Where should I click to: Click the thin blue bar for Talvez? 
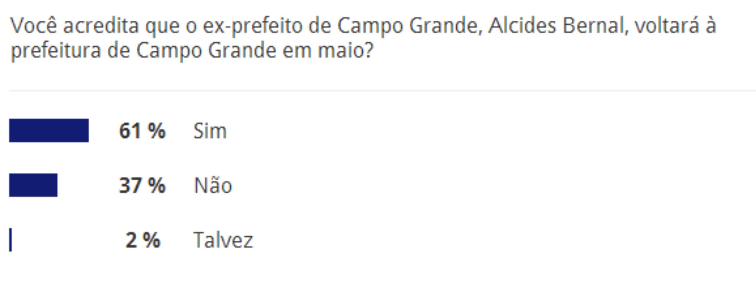(x=11, y=240)
